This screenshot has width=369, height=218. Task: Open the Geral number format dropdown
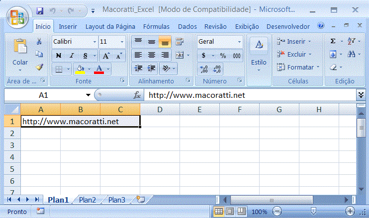point(239,42)
